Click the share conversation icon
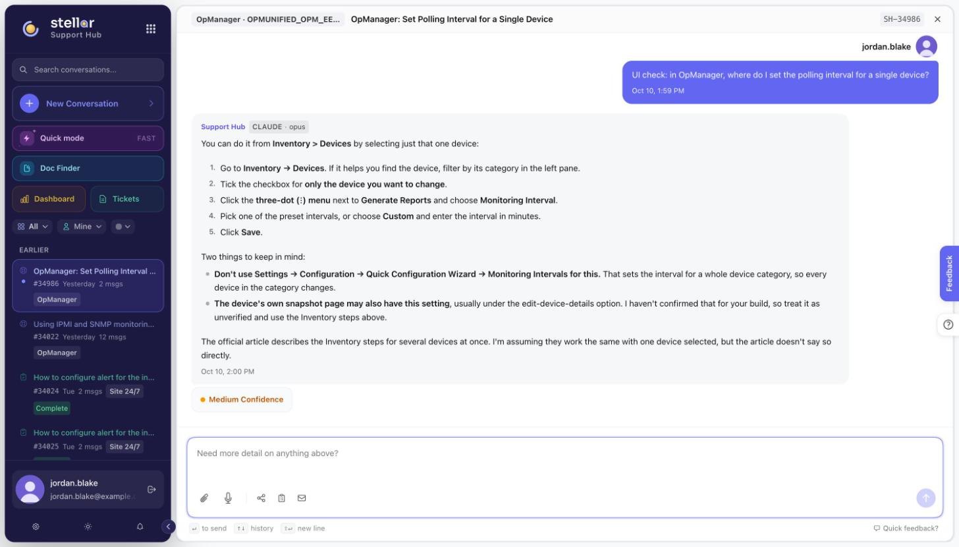Viewport: 959px width, 547px height. pyautogui.click(x=261, y=498)
